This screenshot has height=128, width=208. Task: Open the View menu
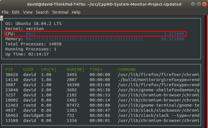coord(28,12)
